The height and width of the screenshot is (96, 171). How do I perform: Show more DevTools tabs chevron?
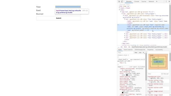tap(157, 2)
